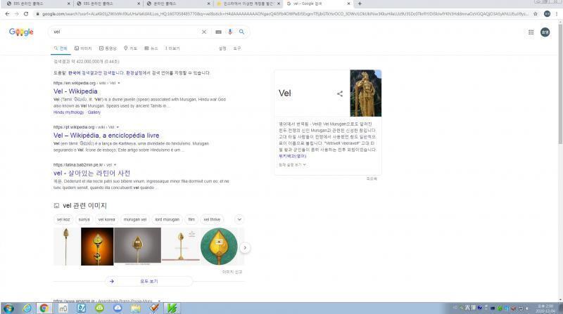Click 모두 보기 view all images button
This screenshot has width=563, height=314.
click(149, 282)
